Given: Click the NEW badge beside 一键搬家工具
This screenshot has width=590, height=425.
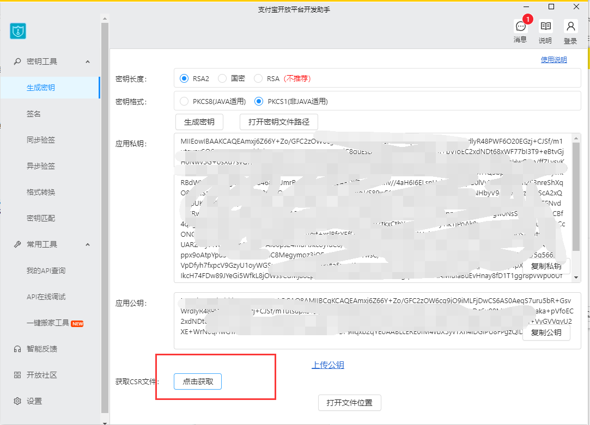Looking at the screenshot, I should point(77,324).
